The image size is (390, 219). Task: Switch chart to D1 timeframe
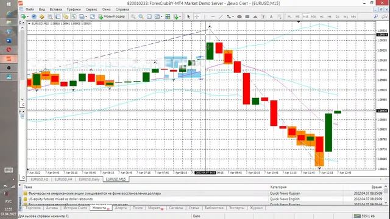pyautogui.click(x=338, y=16)
